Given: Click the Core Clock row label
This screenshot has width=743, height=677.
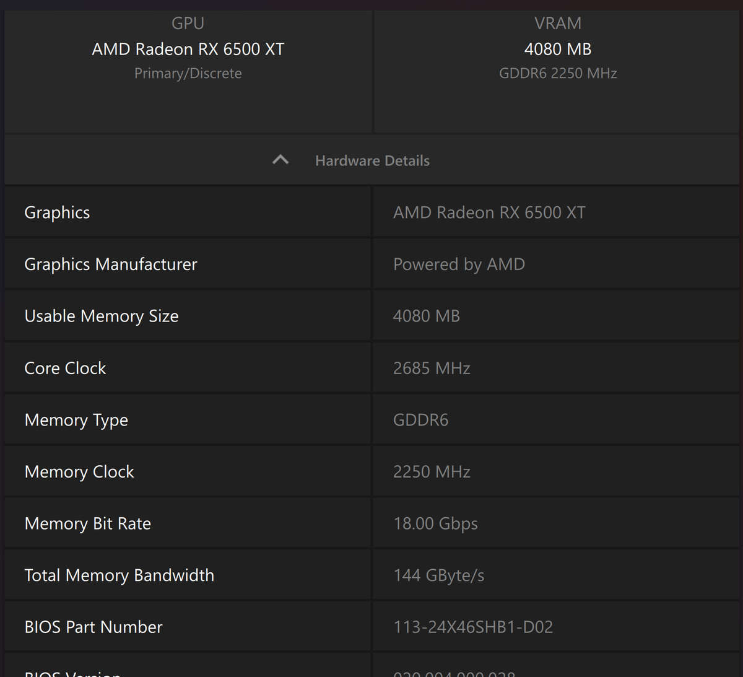Looking at the screenshot, I should click(65, 368).
